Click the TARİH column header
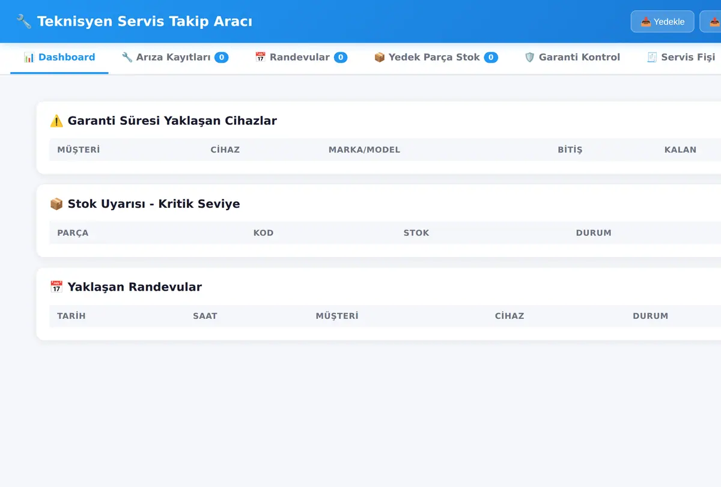This screenshot has height=487, width=721. 71,316
